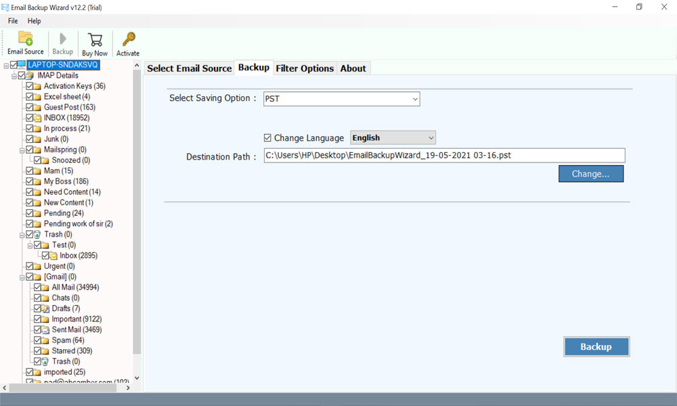The width and height of the screenshot is (677, 406).
Task: Collapse the [Gmail] (0) folder node
Action: pyautogui.click(x=22, y=277)
